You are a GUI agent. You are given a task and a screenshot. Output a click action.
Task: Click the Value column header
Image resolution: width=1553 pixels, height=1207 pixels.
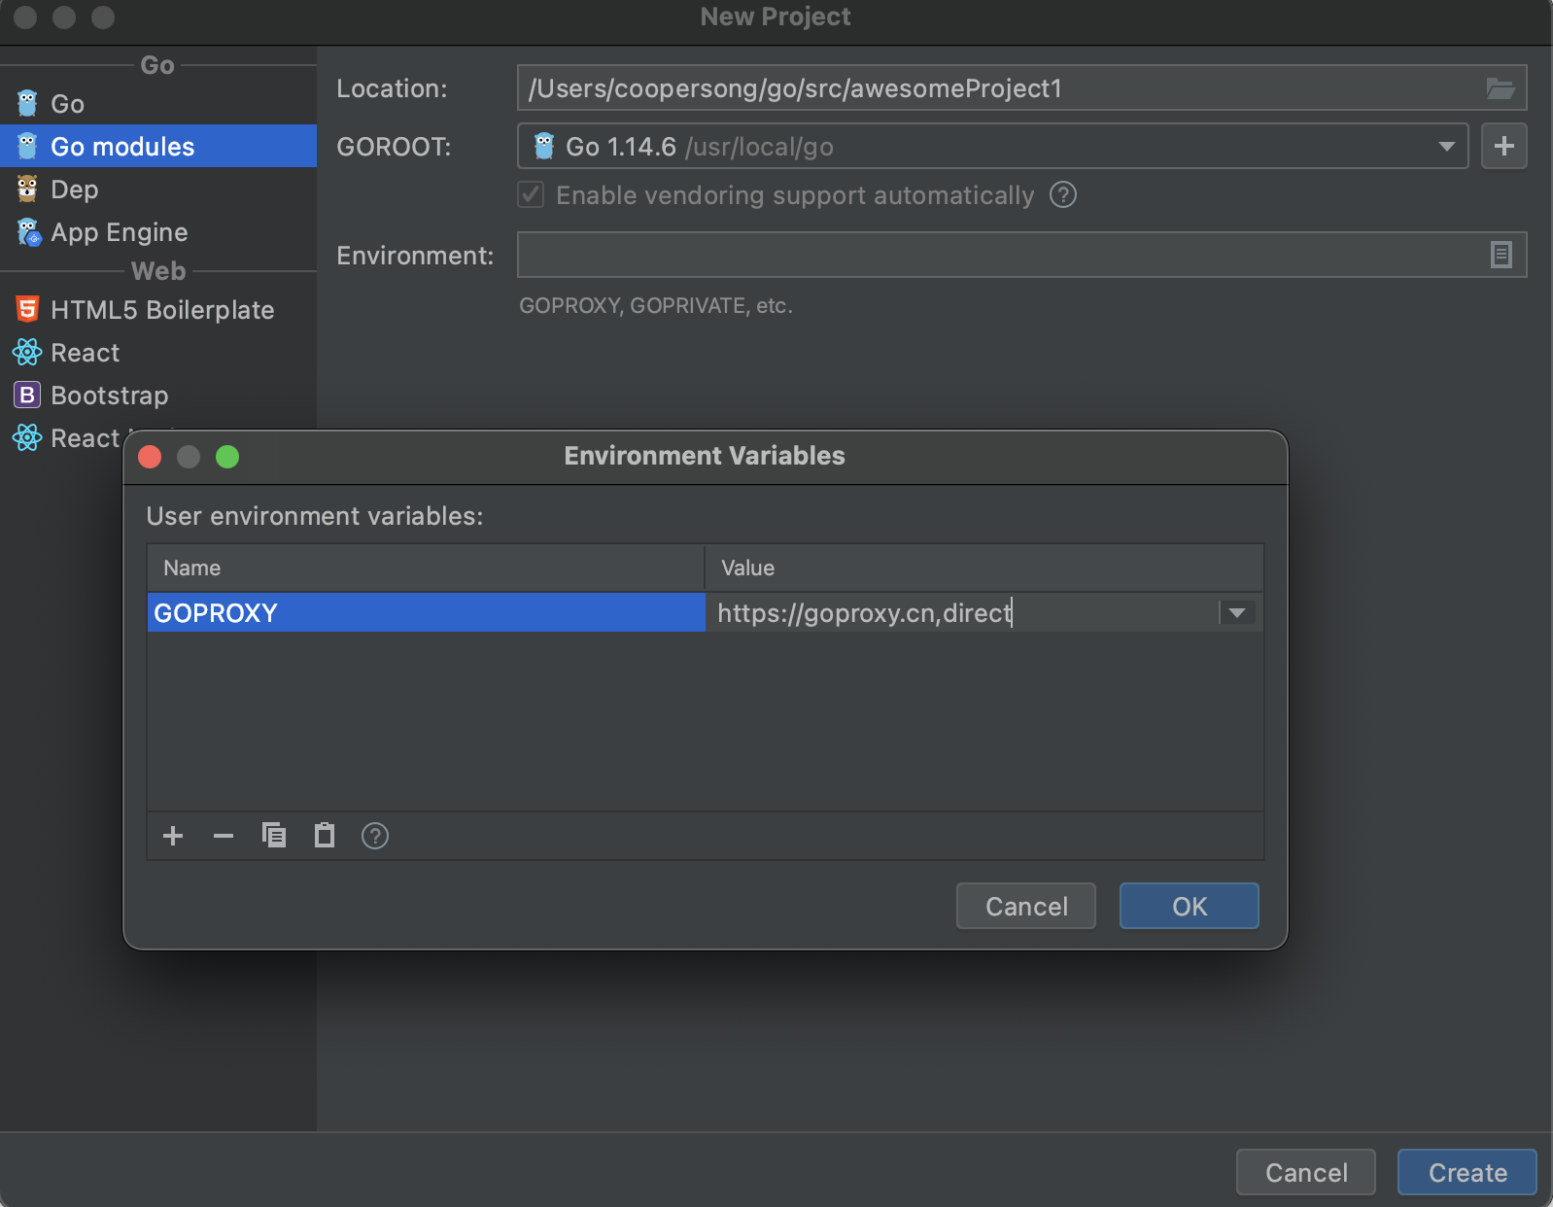[x=984, y=568]
